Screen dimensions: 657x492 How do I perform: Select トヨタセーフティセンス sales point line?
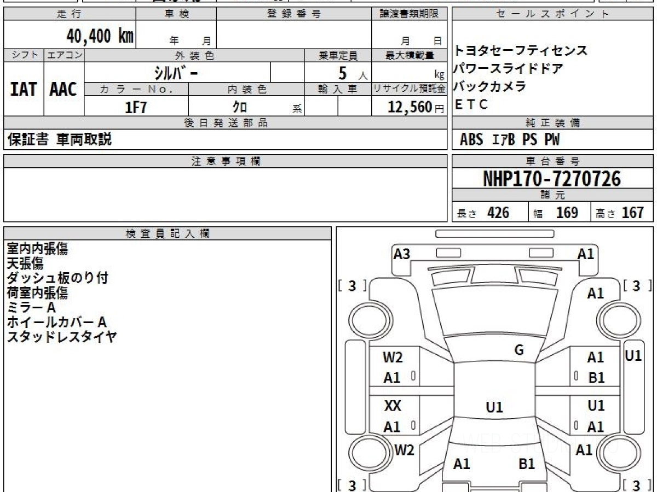coord(520,51)
